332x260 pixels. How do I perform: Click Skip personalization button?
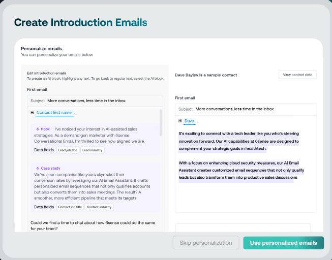point(206,243)
